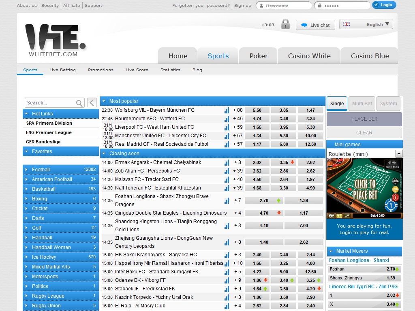415x311 pixels.
Task: Click the mini roulette game table
Action: [364, 188]
